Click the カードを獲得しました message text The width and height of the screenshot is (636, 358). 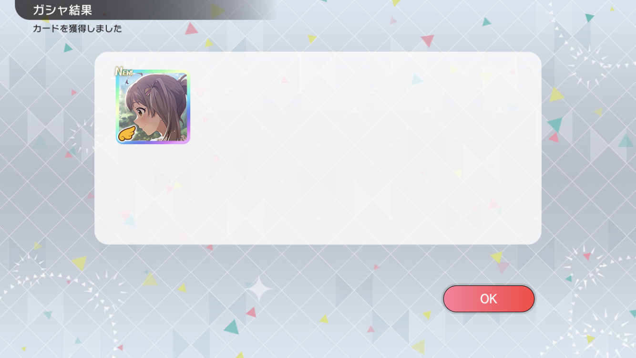coord(77,29)
